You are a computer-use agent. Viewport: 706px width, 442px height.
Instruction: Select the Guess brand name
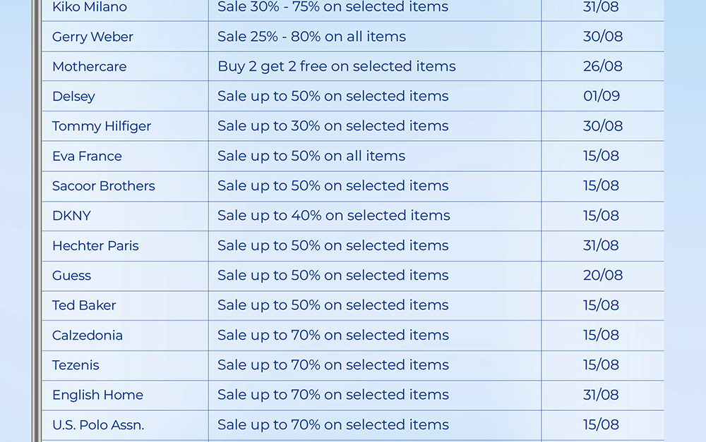tap(71, 276)
